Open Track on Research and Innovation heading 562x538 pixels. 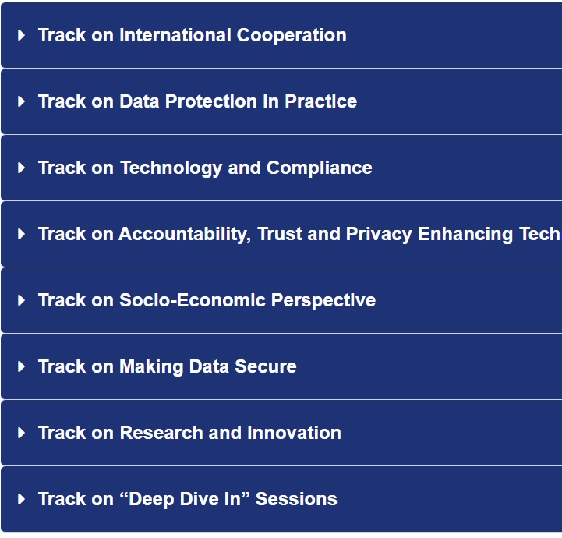pos(190,433)
